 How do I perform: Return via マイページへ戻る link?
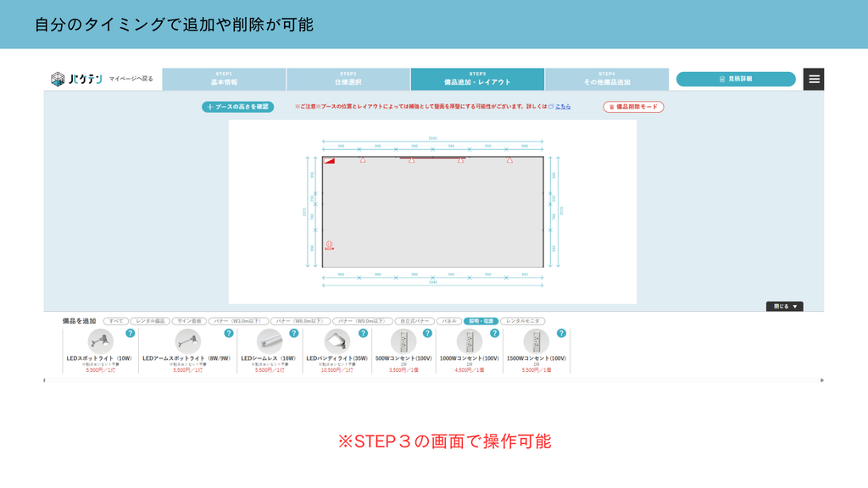(131, 79)
